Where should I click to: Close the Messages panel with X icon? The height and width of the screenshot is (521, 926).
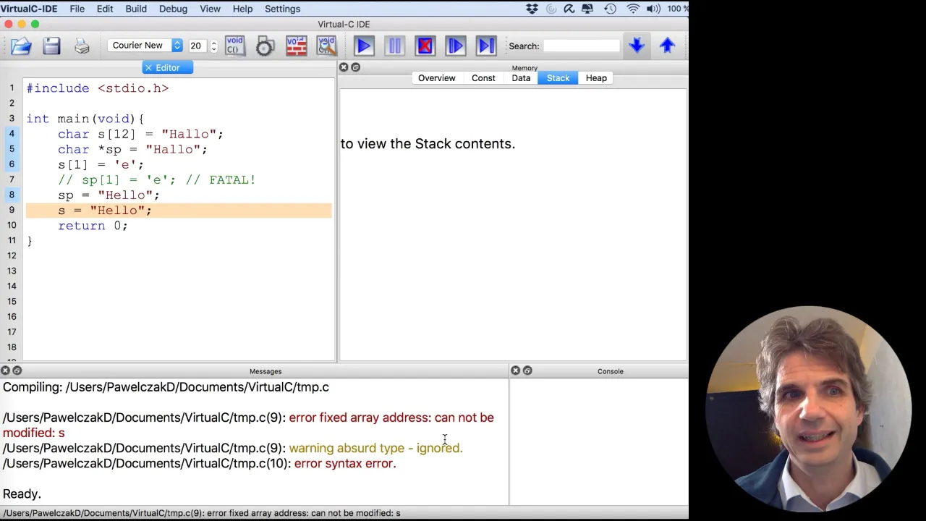6,370
